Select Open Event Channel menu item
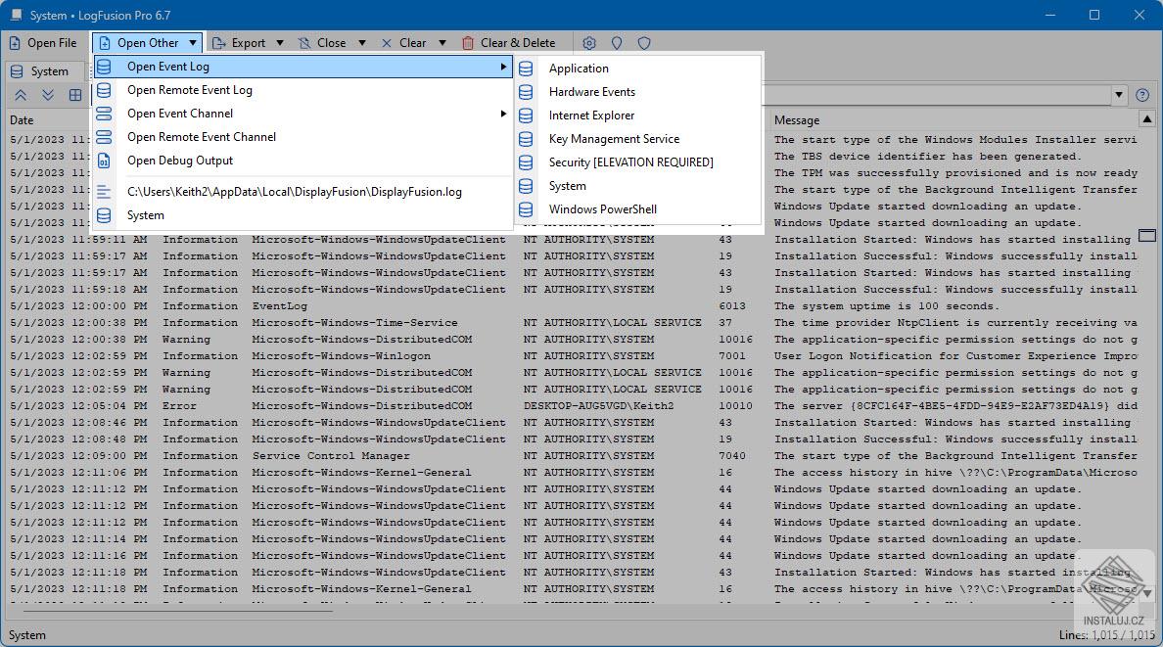This screenshot has height=647, width=1163. [302, 114]
